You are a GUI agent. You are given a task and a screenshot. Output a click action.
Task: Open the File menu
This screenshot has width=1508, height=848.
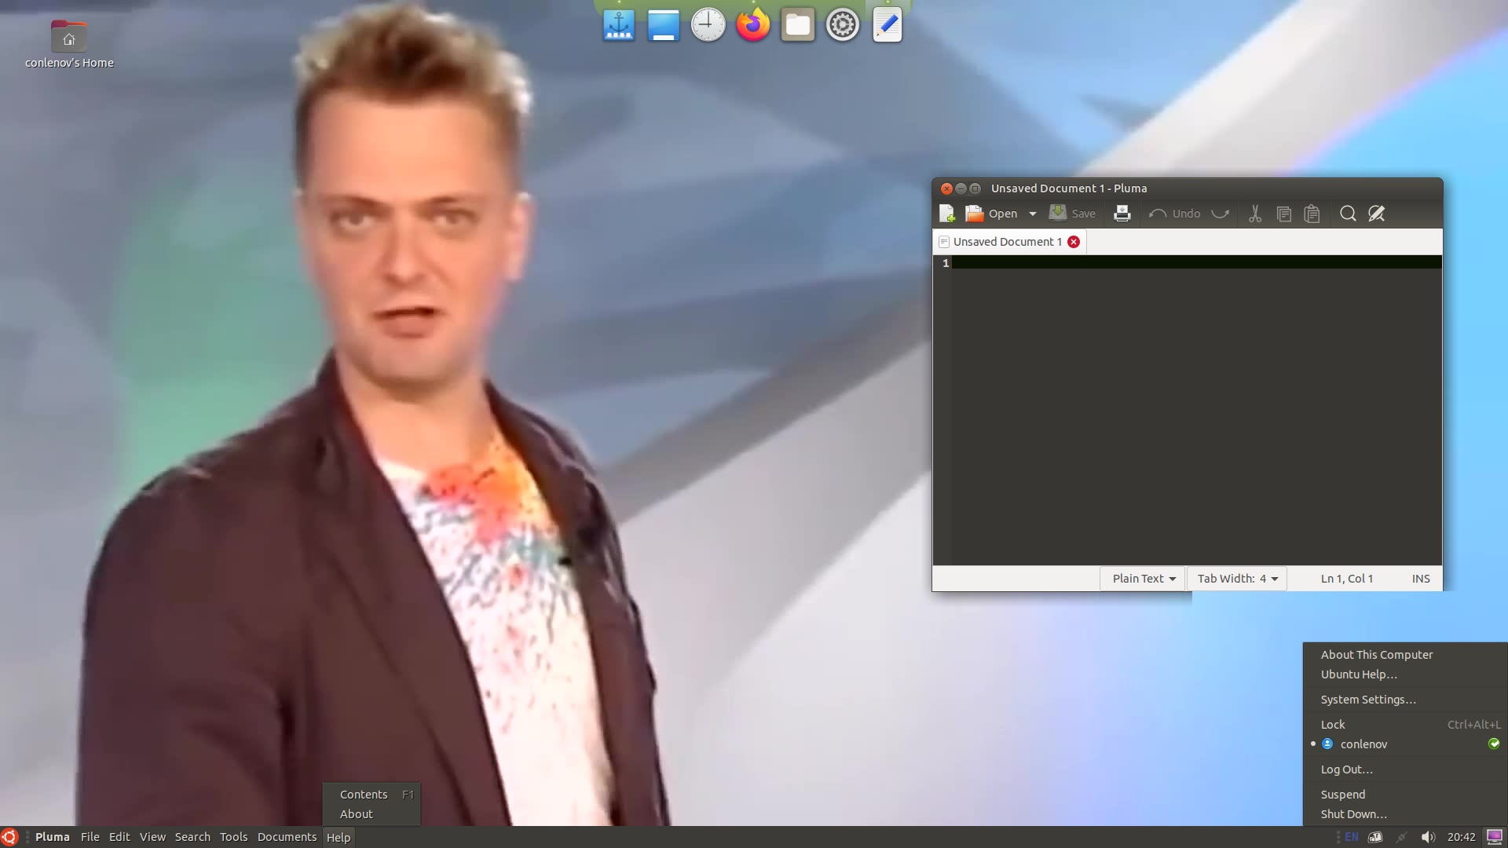tap(90, 837)
